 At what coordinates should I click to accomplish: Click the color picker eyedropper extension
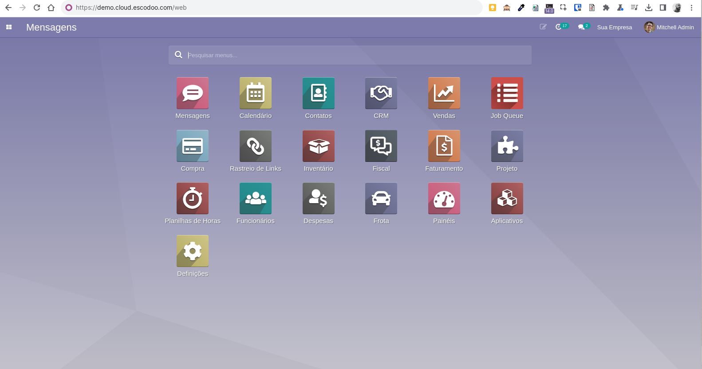pos(521,8)
